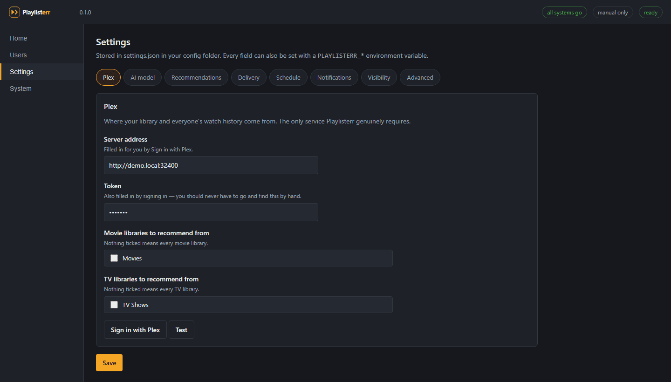Switch to the AI model tab

point(143,77)
